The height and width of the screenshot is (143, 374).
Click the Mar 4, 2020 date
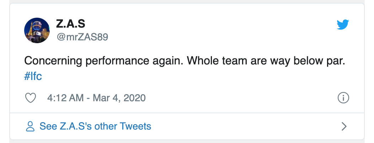coord(119,98)
